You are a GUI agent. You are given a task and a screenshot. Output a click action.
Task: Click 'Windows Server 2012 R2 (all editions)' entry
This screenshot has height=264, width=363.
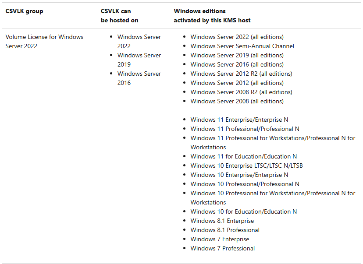241,74
